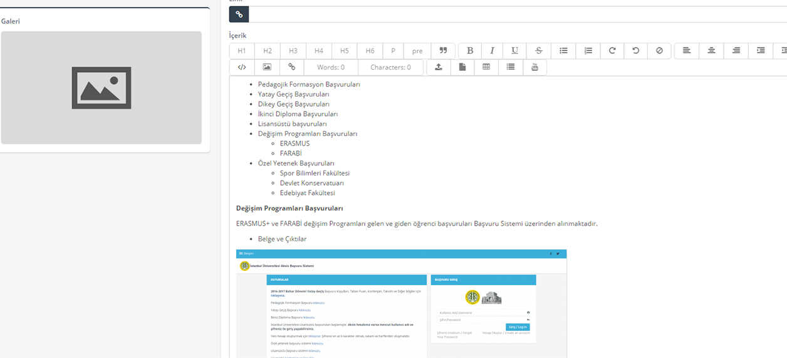Click bold heading 'Değişim Programları Başvuruları'

pyautogui.click(x=289, y=208)
